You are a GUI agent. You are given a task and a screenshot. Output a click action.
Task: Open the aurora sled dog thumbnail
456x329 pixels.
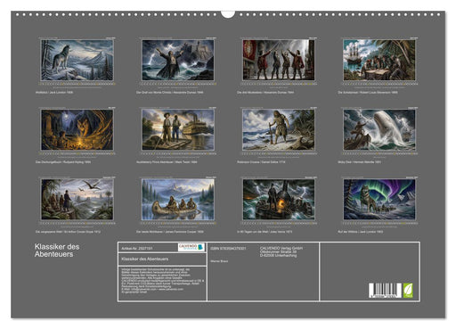pyautogui.click(x=379, y=200)
